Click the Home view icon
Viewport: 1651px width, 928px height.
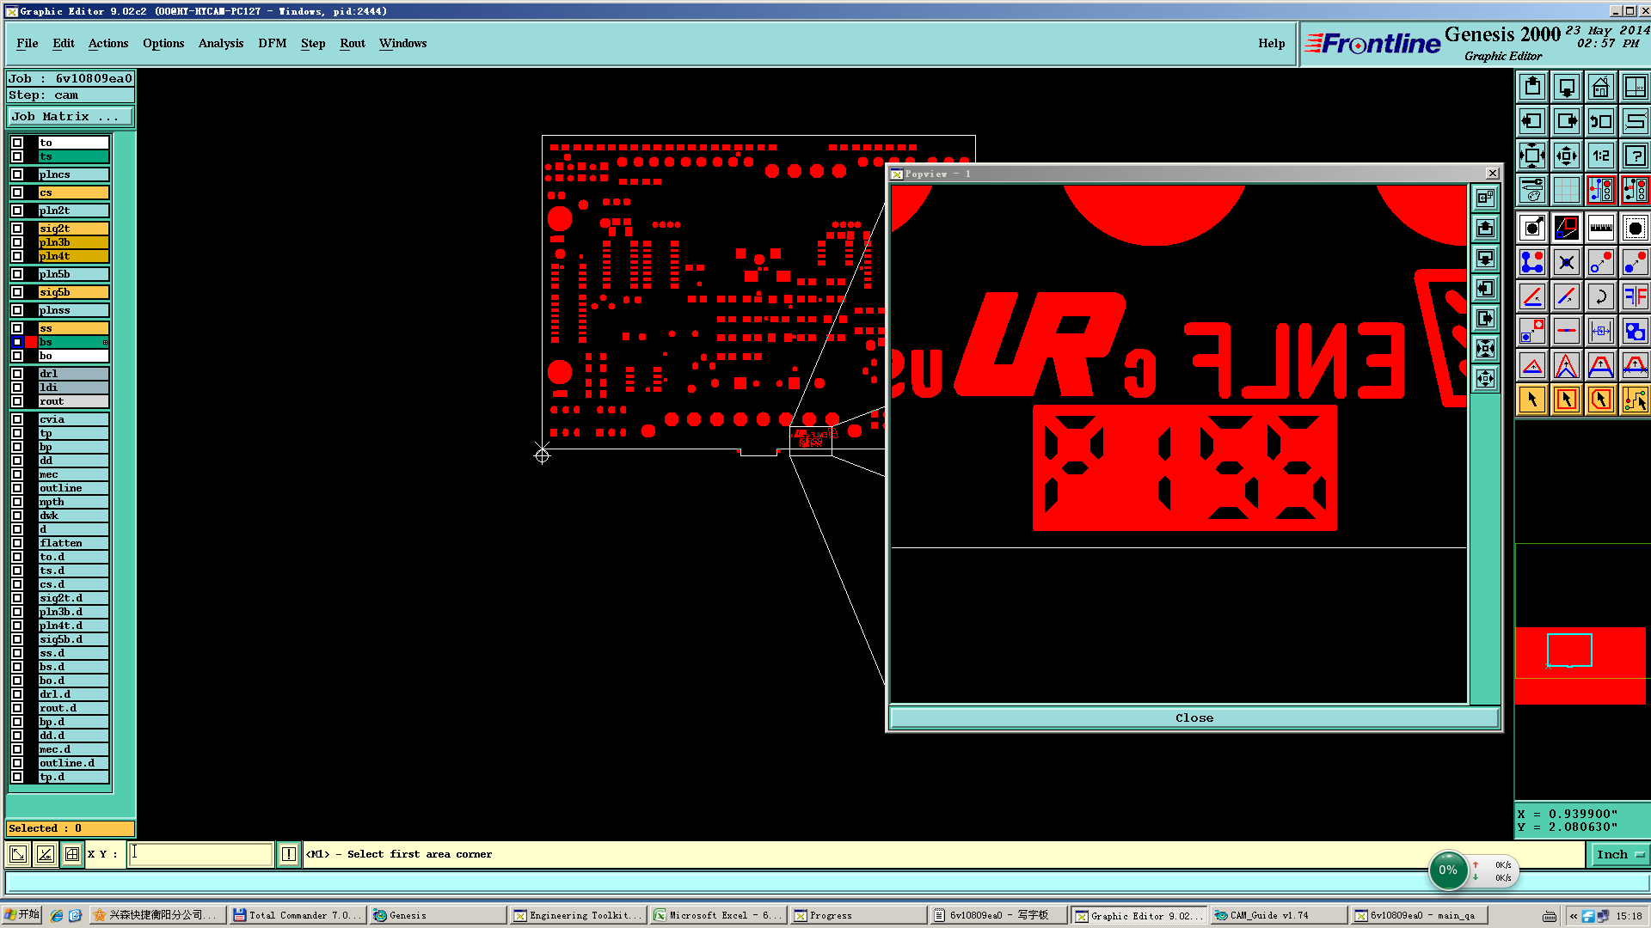point(1600,87)
